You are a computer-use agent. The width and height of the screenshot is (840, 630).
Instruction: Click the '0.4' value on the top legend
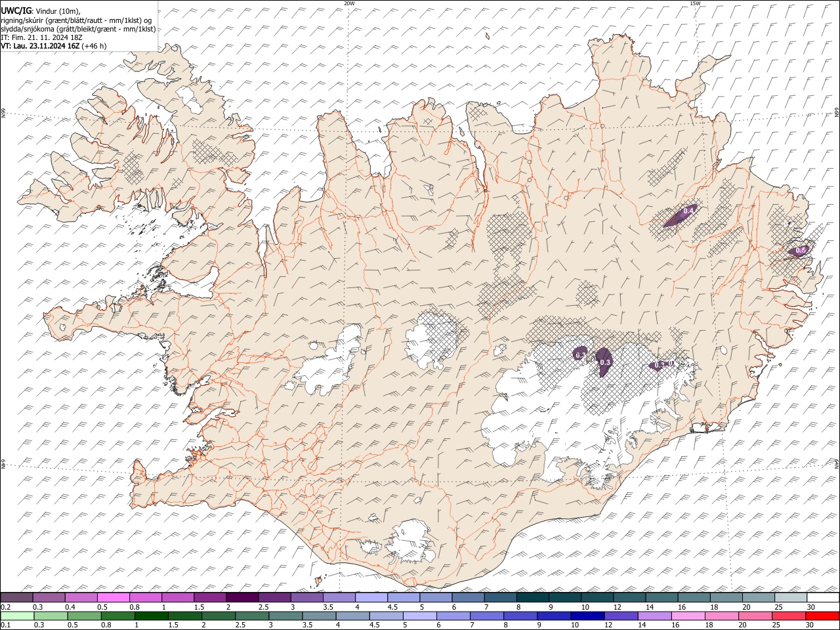point(70,607)
